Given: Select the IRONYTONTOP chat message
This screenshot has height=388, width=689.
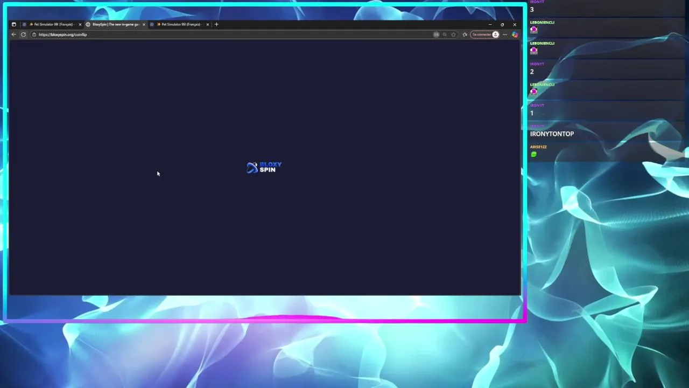Looking at the screenshot, I should pos(552,134).
